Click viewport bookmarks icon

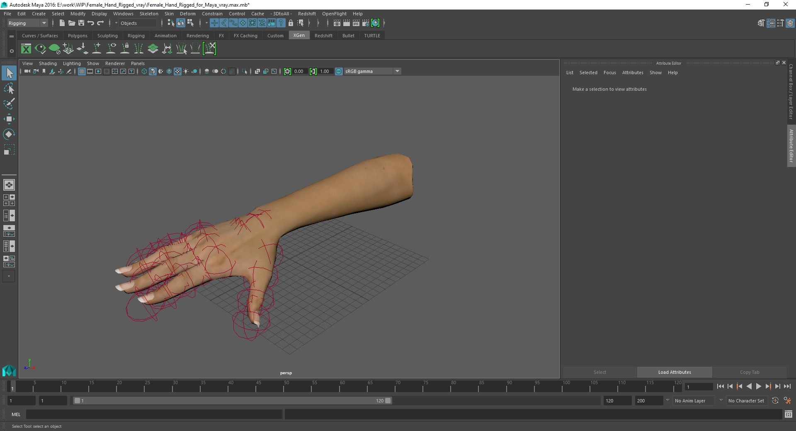tap(44, 71)
